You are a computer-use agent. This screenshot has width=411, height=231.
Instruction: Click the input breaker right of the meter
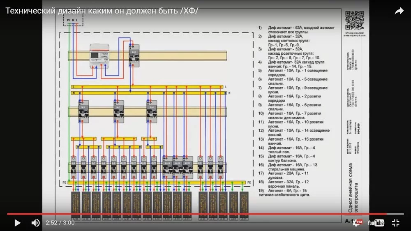[133, 54]
